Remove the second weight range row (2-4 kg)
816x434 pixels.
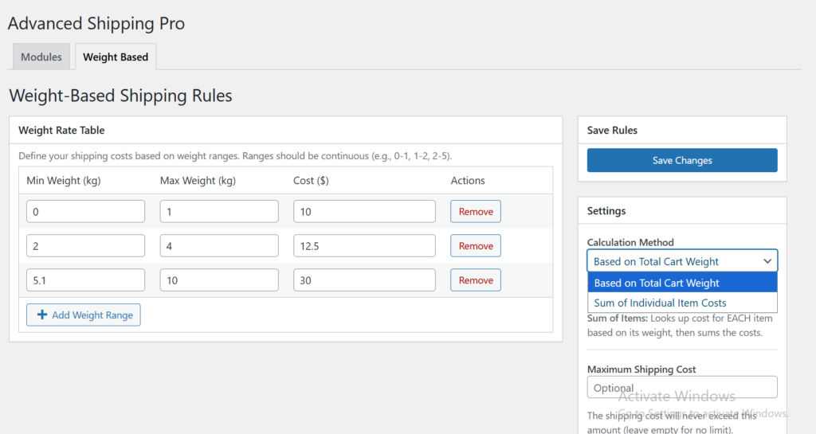[476, 246]
